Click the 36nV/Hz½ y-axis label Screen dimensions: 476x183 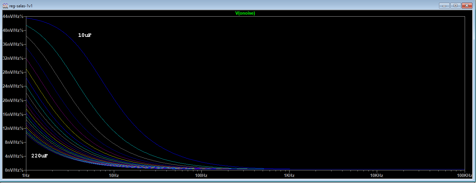tap(13, 44)
